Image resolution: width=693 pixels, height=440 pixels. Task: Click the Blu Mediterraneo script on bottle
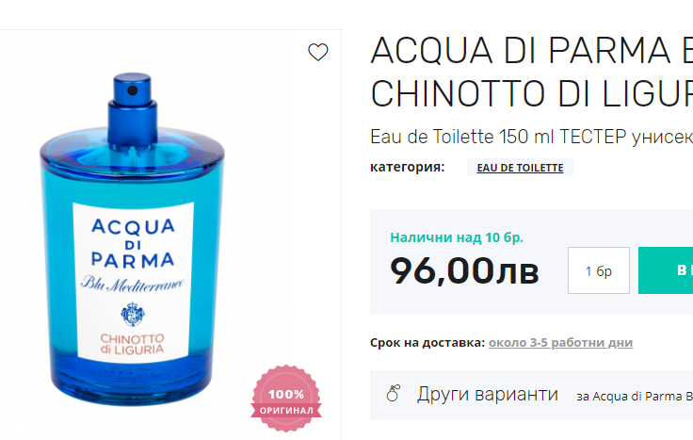click(132, 284)
